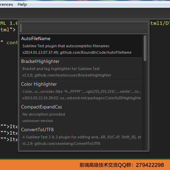Screen dimensions: 170x170
Task: Select the CompactExpandCss package entry
Action: (81, 114)
